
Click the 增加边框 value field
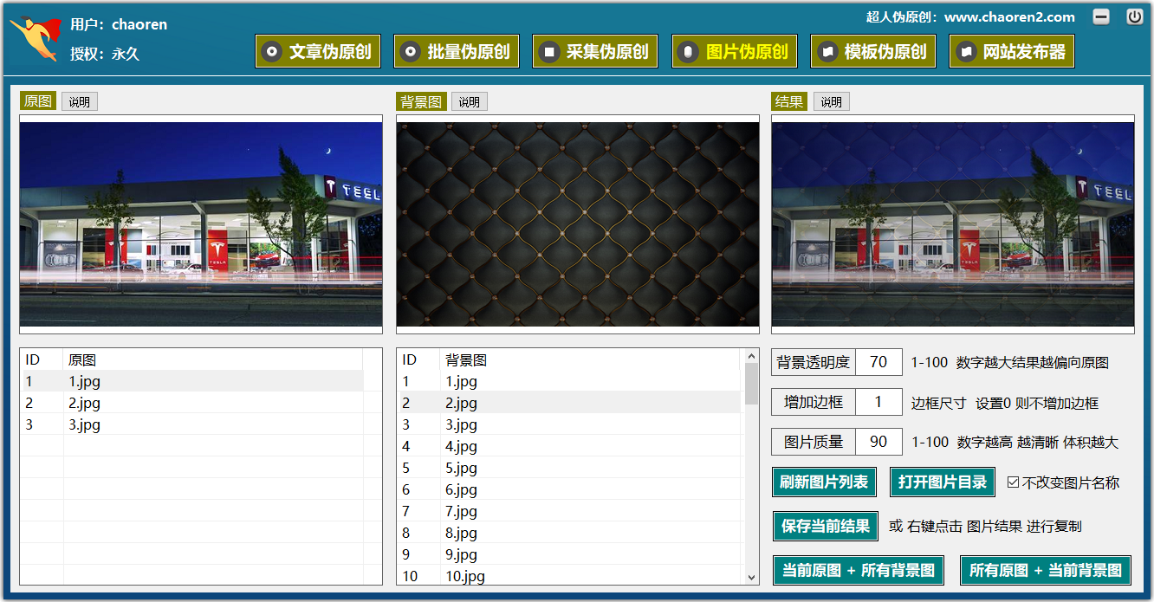click(x=878, y=402)
